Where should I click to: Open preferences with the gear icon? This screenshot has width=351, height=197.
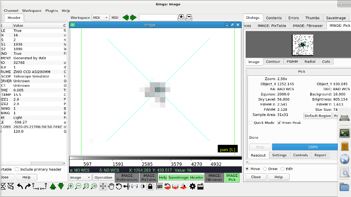click(x=192, y=186)
